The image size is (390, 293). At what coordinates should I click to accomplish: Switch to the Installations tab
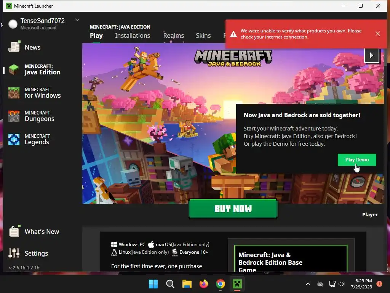point(133,35)
